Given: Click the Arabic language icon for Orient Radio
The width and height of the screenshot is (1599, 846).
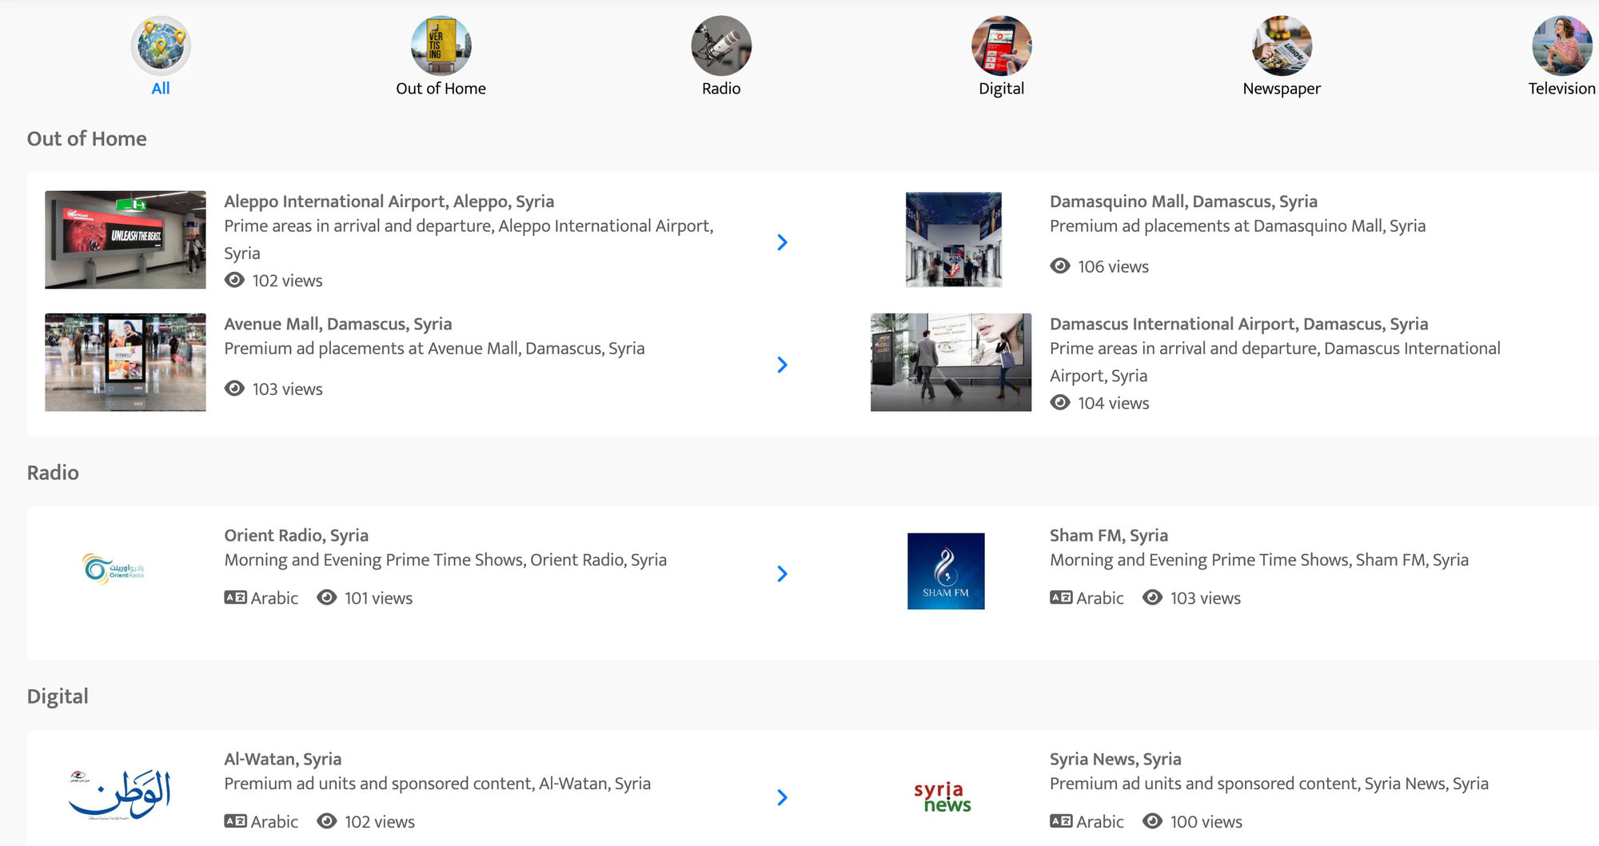Looking at the screenshot, I should coord(235,597).
